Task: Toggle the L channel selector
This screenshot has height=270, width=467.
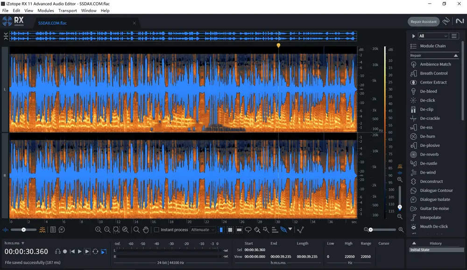Action: click(x=5, y=89)
